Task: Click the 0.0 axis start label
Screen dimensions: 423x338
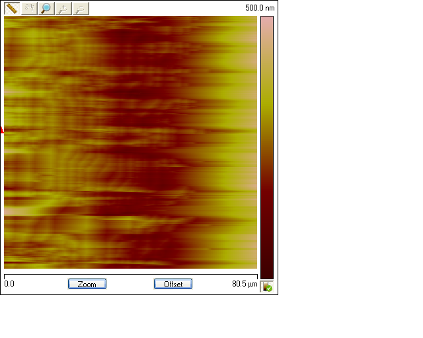Action: click(9, 284)
